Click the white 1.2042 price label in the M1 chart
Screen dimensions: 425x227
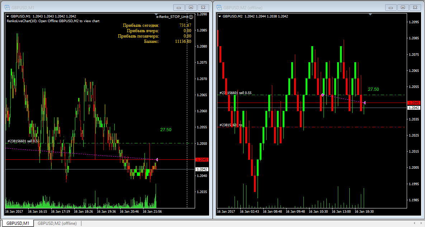point(202,169)
